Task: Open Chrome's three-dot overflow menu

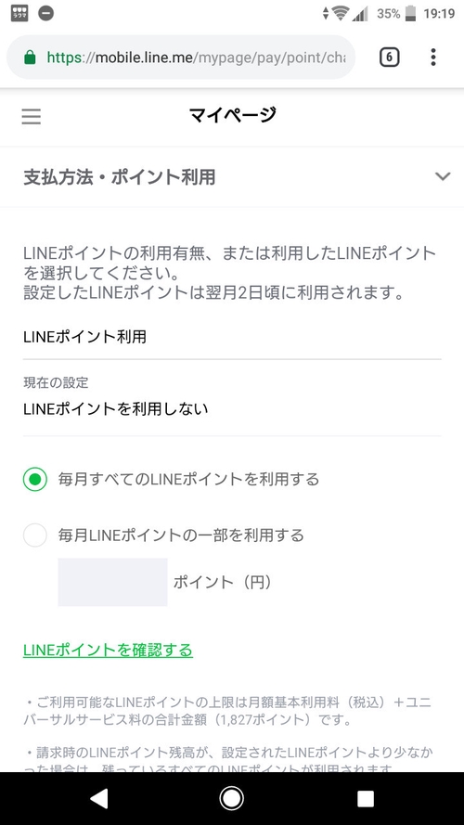Action: (x=433, y=57)
